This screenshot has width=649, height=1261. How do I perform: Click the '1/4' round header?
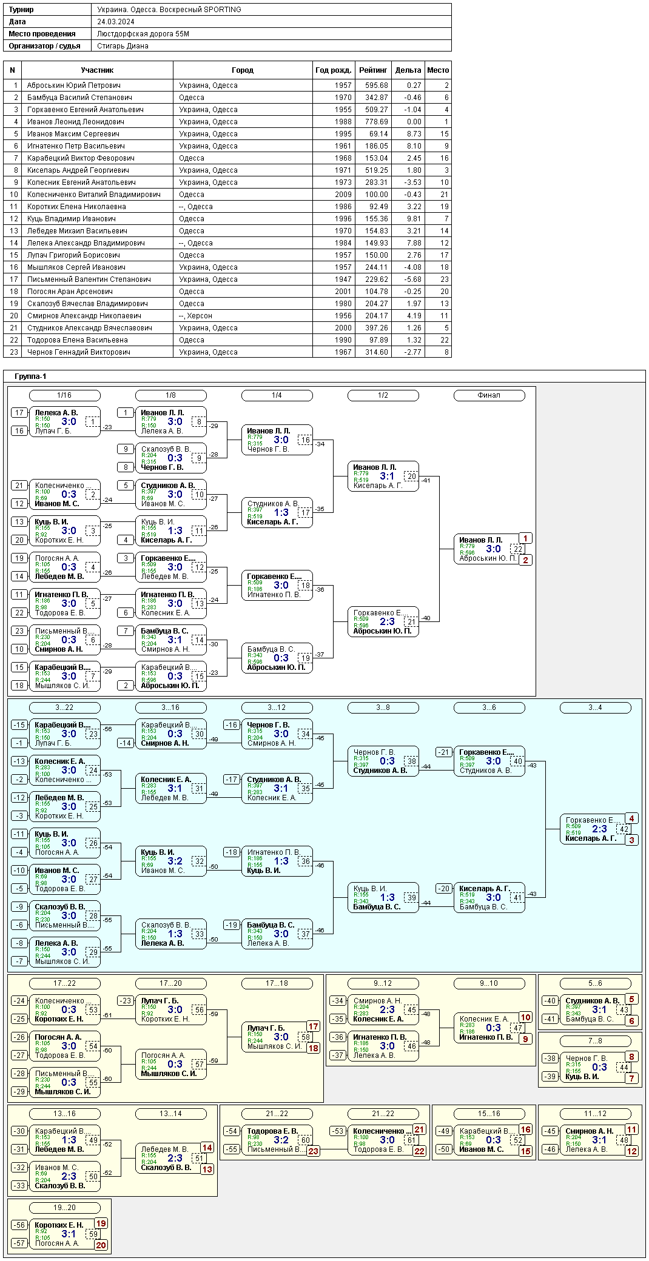[277, 395]
